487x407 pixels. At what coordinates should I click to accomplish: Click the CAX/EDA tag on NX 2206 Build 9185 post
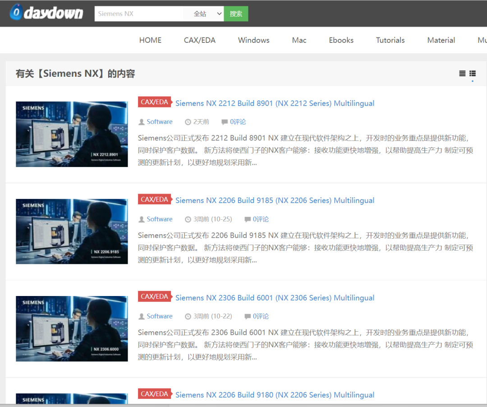pos(155,199)
